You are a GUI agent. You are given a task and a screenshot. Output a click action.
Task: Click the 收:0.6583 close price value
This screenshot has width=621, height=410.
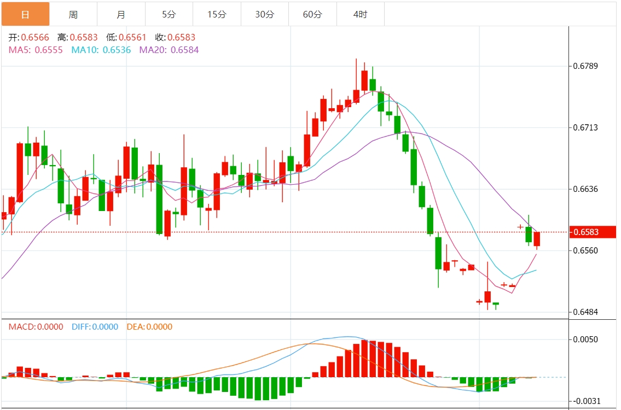coord(176,37)
